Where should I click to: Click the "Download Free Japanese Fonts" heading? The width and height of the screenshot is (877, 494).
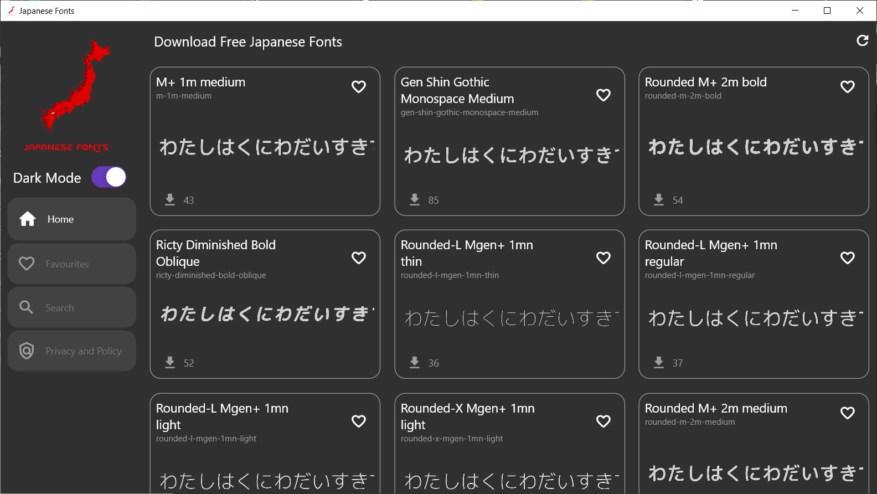(x=248, y=42)
